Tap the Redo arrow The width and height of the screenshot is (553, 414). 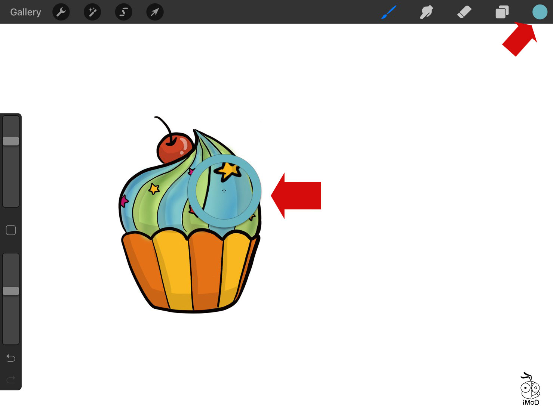11,379
